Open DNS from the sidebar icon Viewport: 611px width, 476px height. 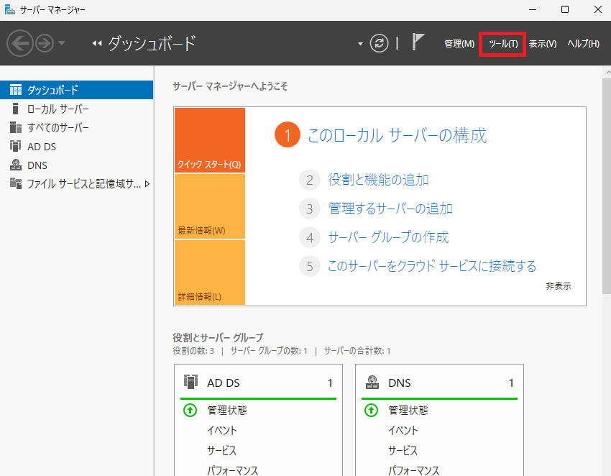[x=16, y=165]
